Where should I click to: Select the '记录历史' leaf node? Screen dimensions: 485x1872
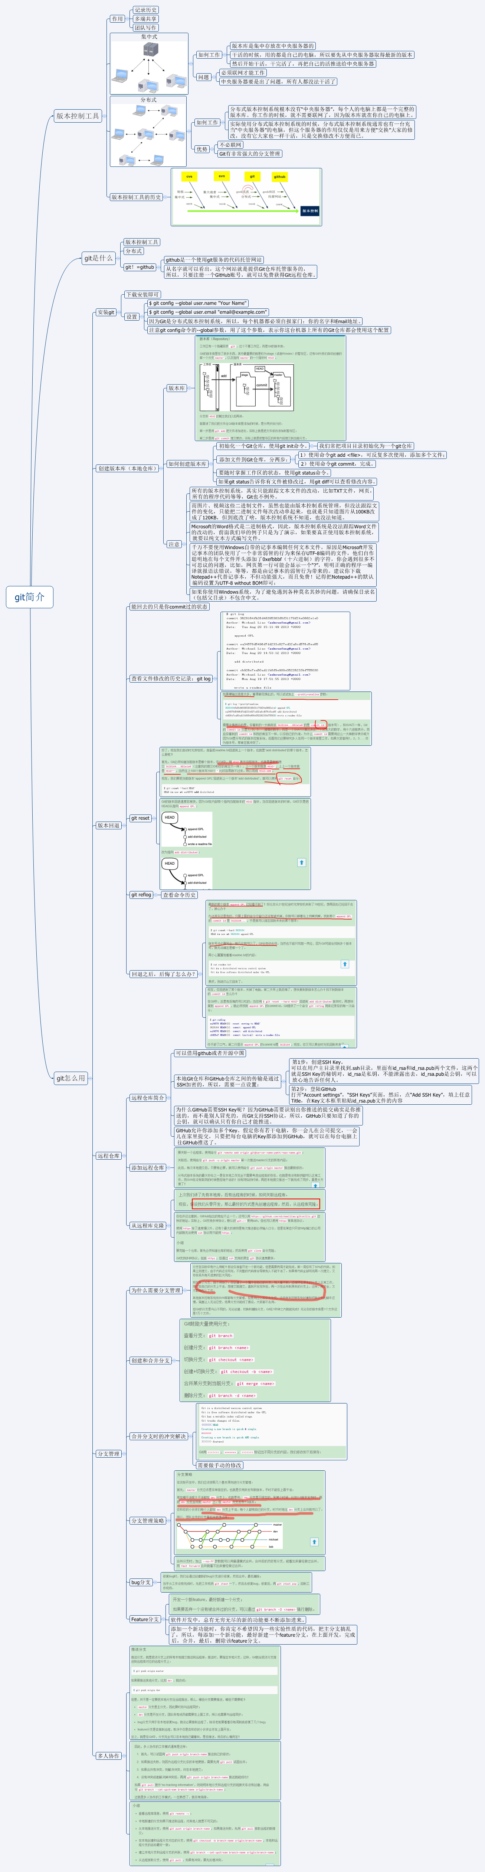pyautogui.click(x=145, y=10)
